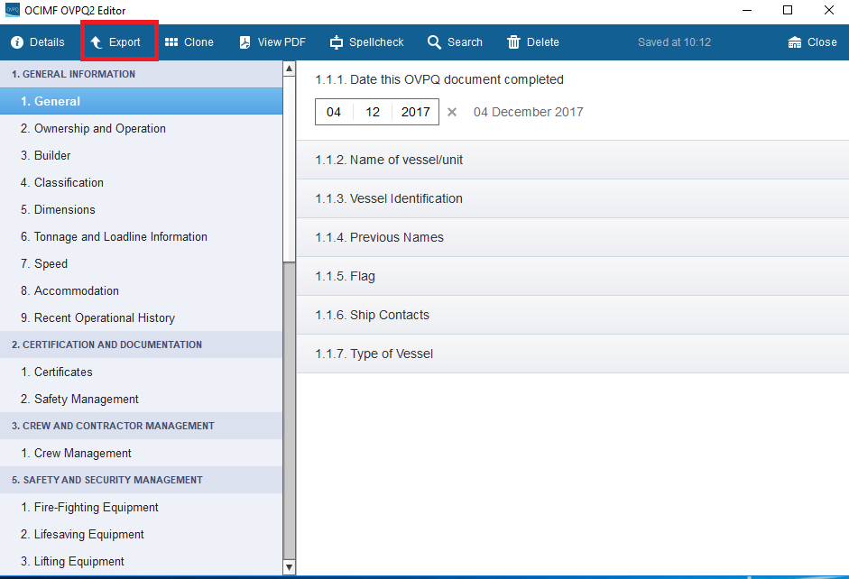Click the sidebar scroll up arrow
This screenshot has width=849, height=579.
(x=289, y=69)
